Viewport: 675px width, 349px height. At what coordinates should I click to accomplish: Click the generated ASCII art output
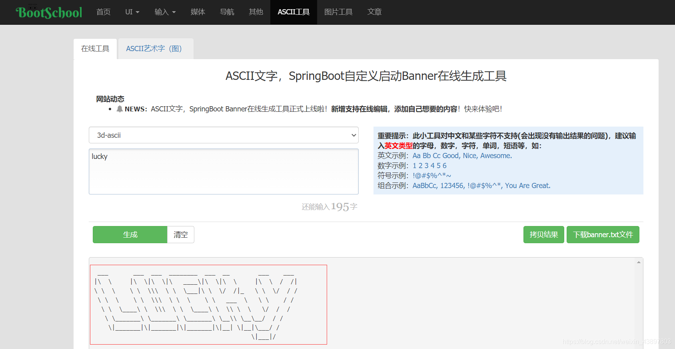point(208,305)
